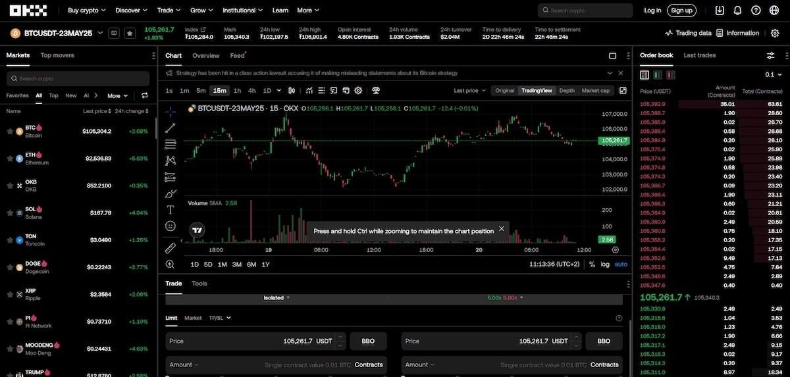Expand the Institutional menu
Viewport: 790px width, 377px height.
pos(242,11)
